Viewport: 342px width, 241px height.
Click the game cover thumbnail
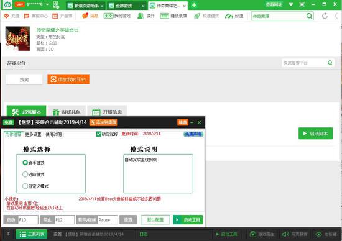(x=17, y=39)
